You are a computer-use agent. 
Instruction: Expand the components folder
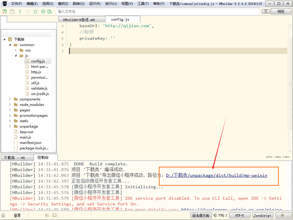10,99
